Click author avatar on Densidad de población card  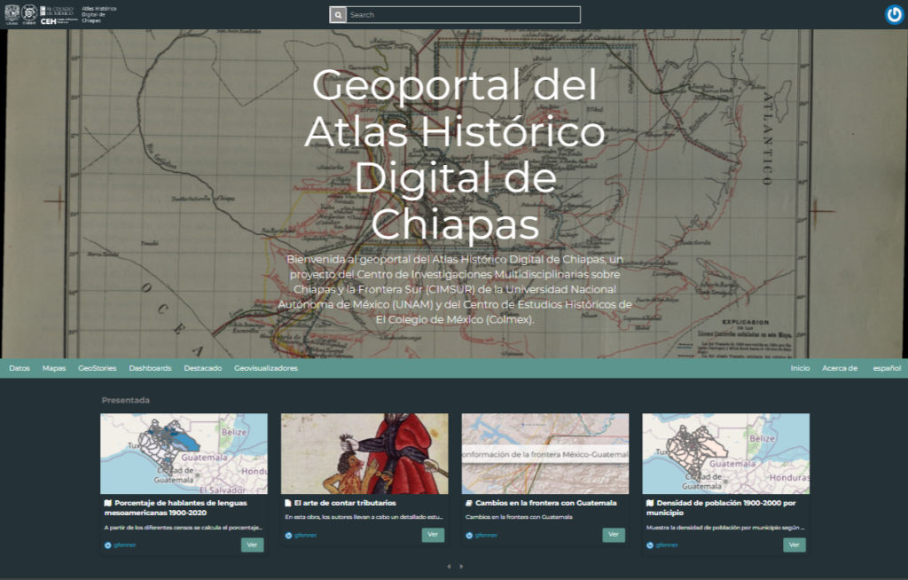pyautogui.click(x=650, y=545)
